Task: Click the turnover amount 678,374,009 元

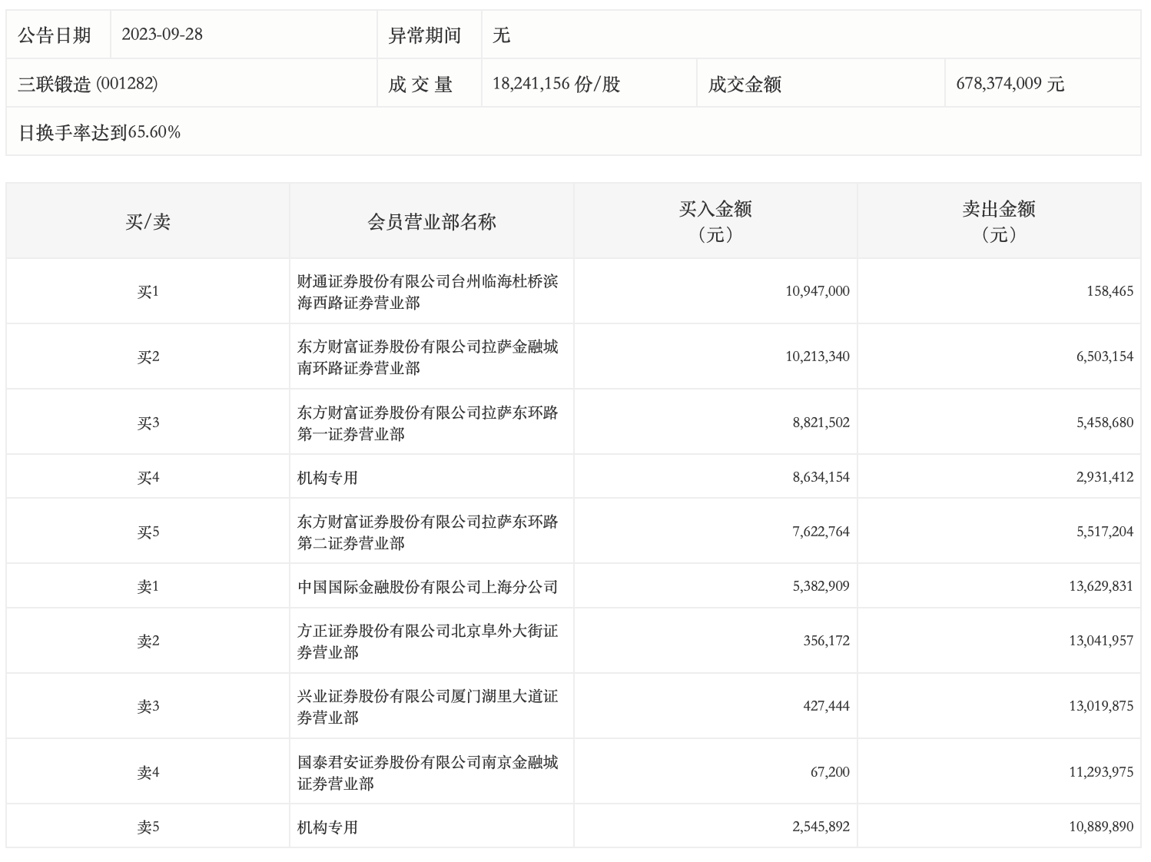Action: (1010, 84)
